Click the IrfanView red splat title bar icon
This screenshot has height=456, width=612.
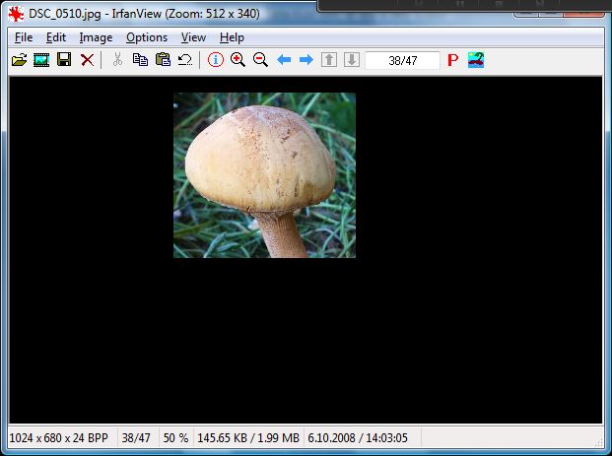tap(16, 15)
